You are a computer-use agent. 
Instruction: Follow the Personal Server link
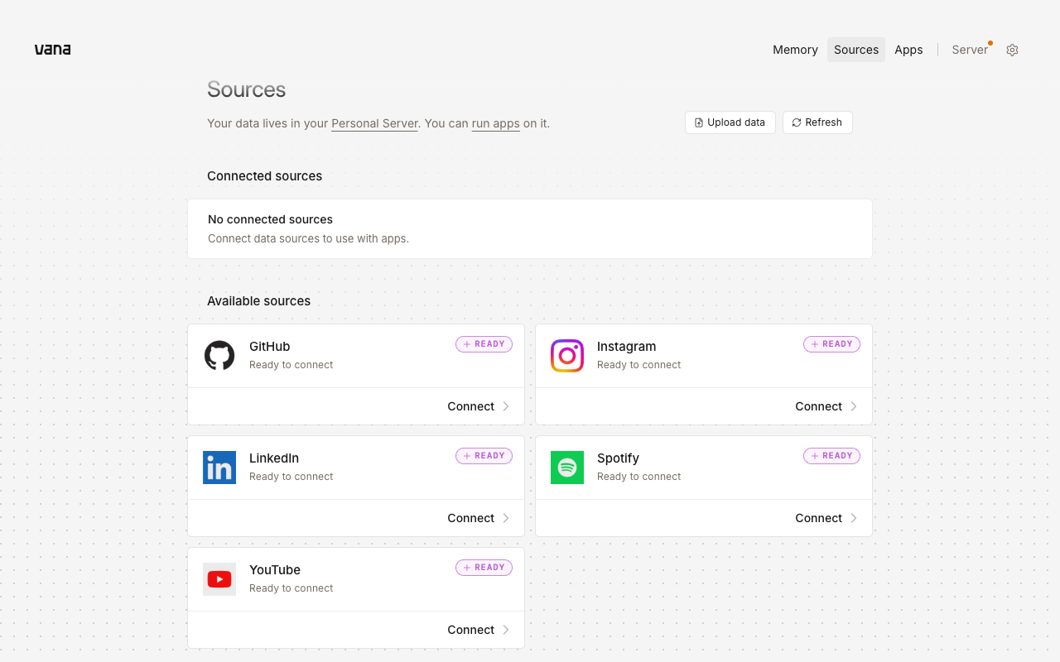pyautogui.click(x=374, y=123)
